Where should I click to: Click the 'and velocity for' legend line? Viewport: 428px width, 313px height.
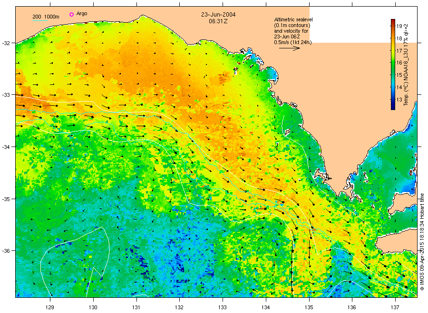pos(291,31)
